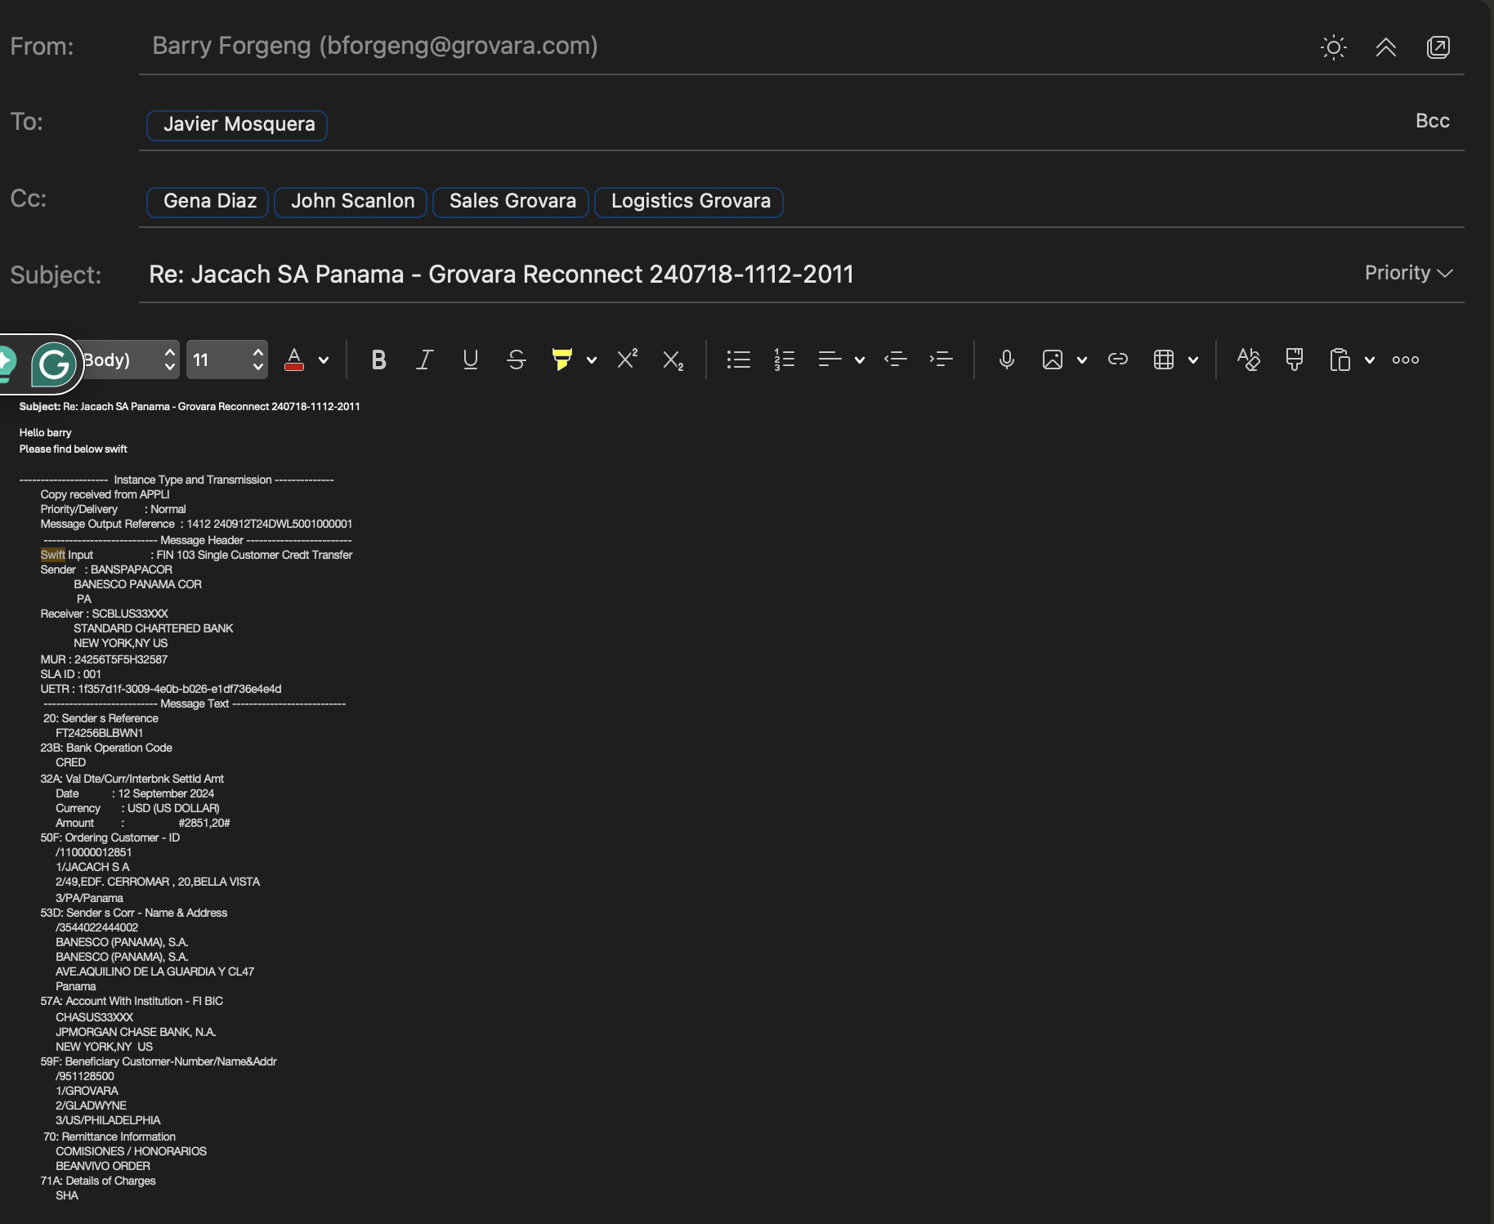The height and width of the screenshot is (1224, 1494).
Task: Click 'BEANVIVO ORDER' remittance line
Action: (x=103, y=1166)
